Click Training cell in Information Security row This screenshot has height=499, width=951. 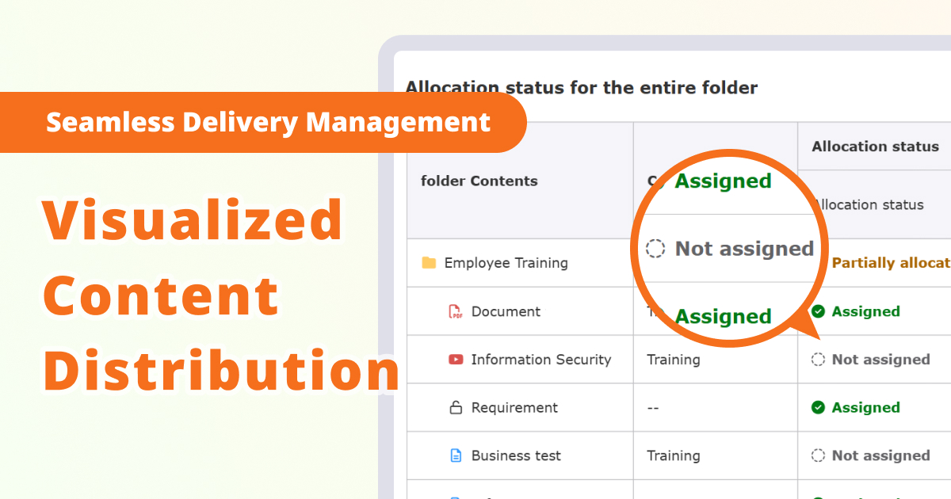point(674,360)
